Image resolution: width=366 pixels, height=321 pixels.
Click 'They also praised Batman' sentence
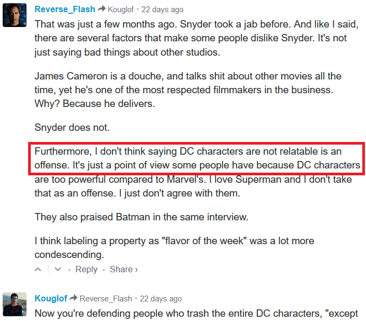142,217
